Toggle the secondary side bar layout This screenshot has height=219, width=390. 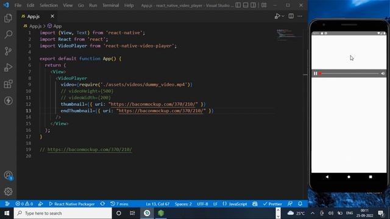[253, 5]
